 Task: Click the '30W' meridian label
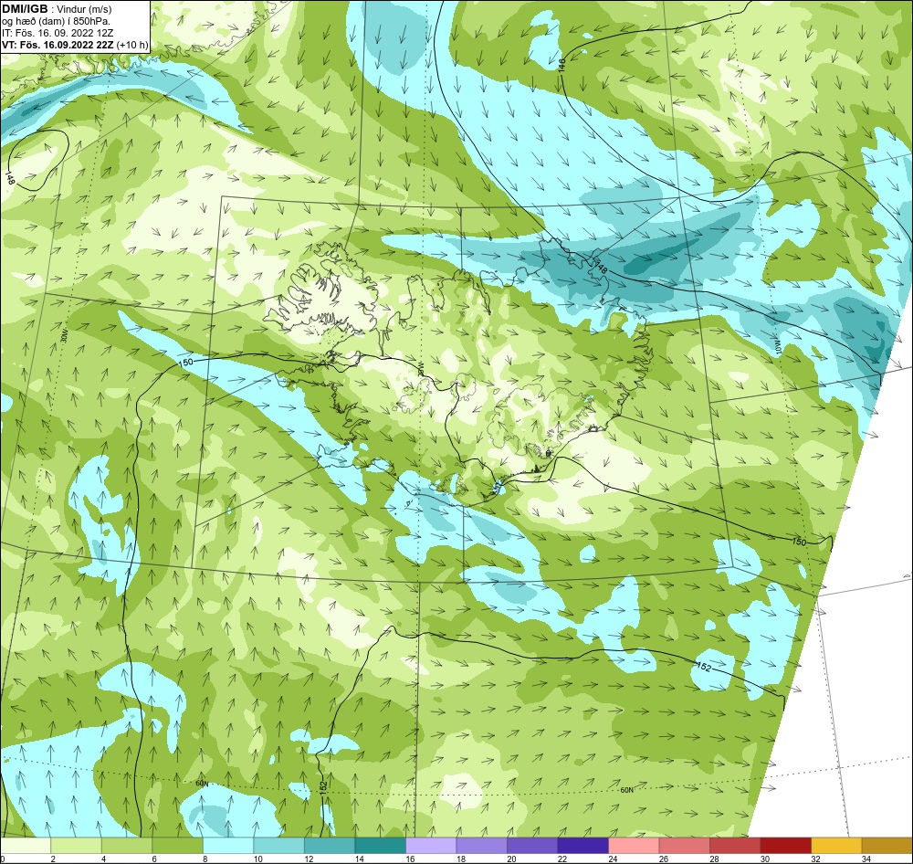click(x=64, y=334)
